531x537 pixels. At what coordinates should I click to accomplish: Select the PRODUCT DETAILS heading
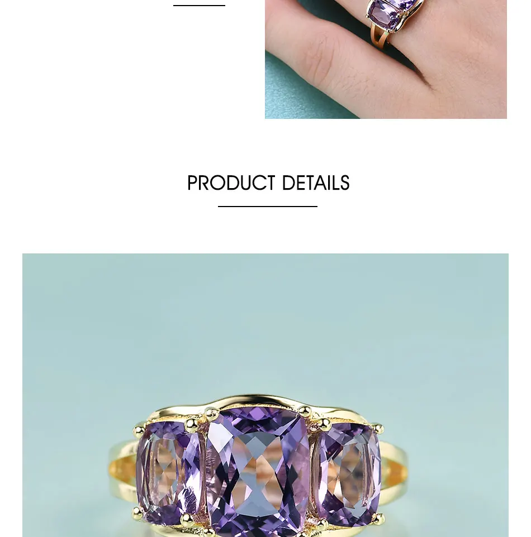268,183
